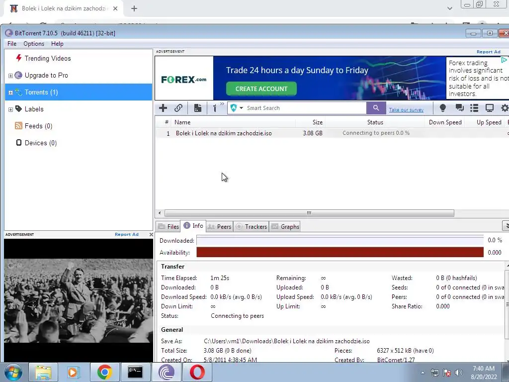The width and height of the screenshot is (509, 382).
Task: Open the Options menu
Action: click(x=34, y=44)
